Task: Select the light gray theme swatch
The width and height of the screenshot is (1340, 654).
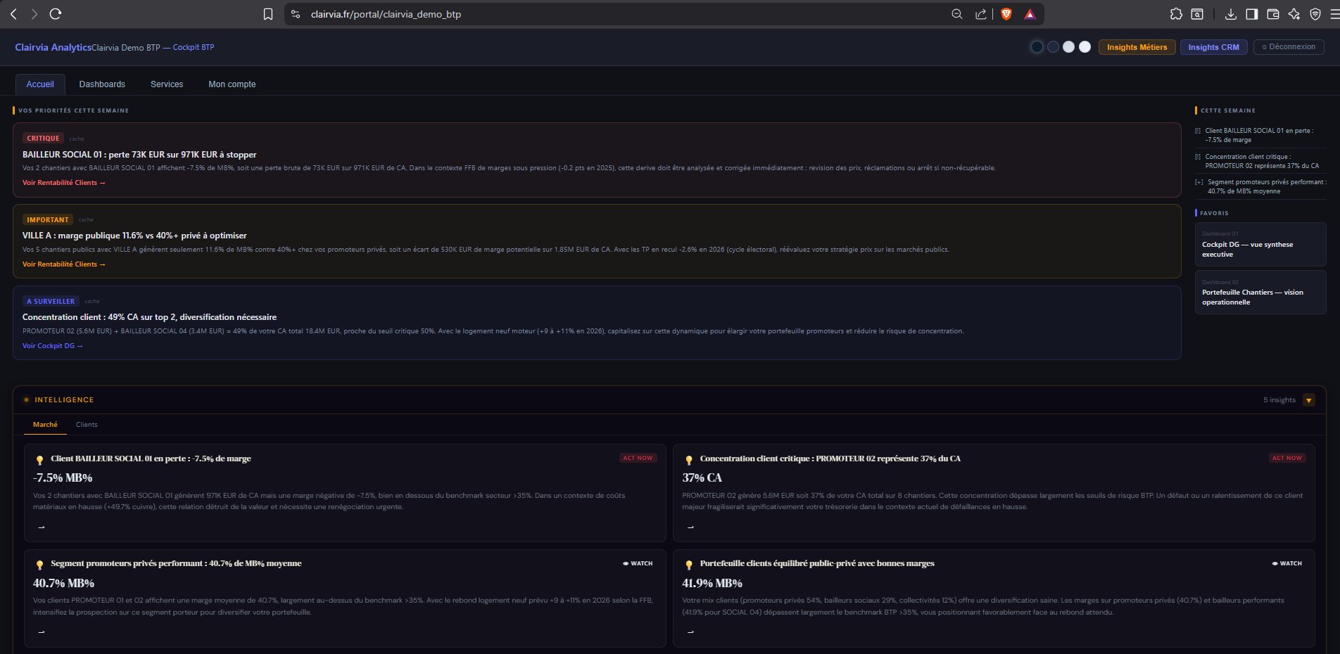Action: coord(1068,47)
